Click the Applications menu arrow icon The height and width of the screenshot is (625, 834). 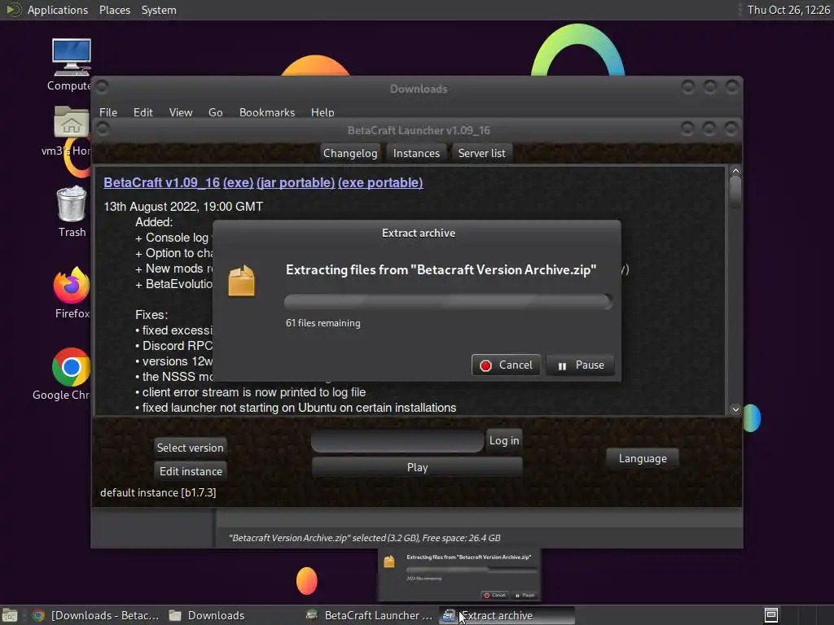[11, 10]
